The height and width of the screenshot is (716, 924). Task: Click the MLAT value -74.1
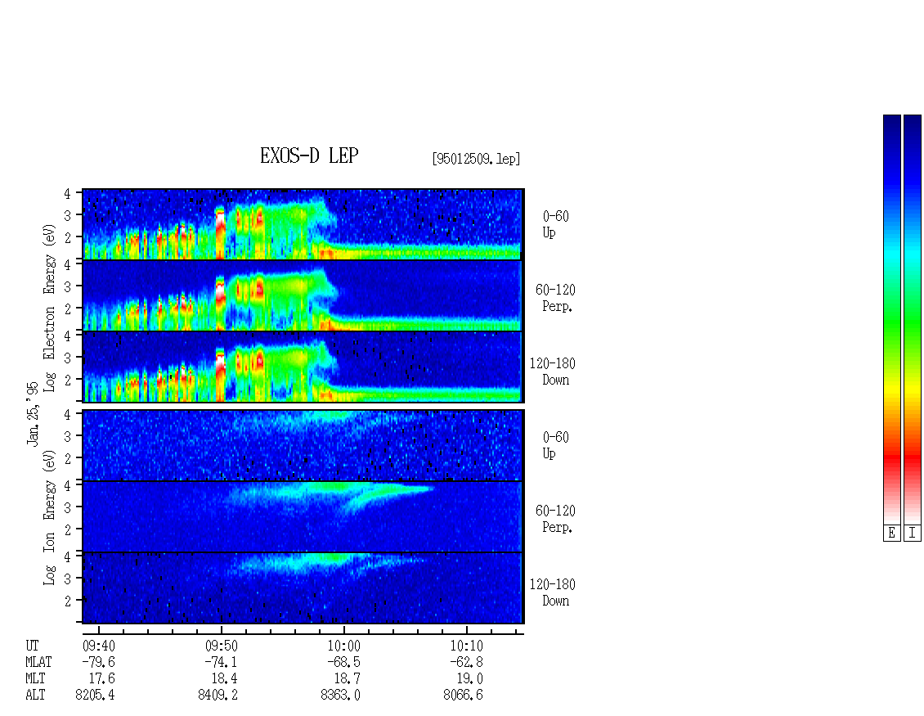coord(221,662)
